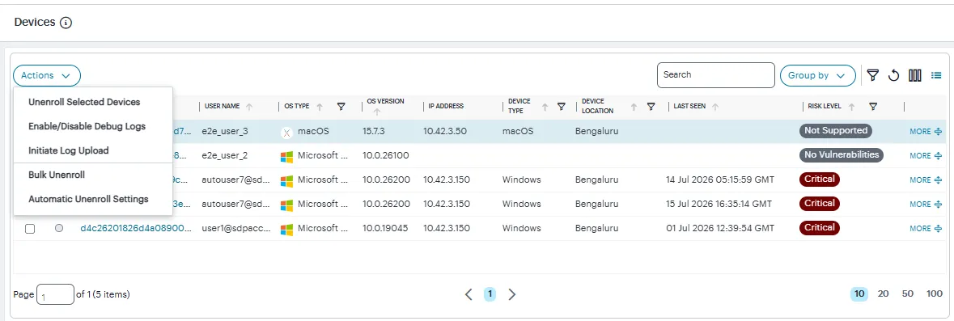This screenshot has height=321, width=954.
Task: Click OS version 10.0.19045
Action: click(x=385, y=229)
